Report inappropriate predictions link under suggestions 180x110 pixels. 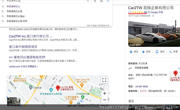[98, 25]
